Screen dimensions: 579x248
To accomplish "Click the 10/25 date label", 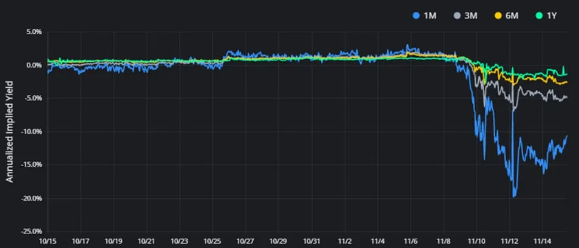I will [212, 242].
